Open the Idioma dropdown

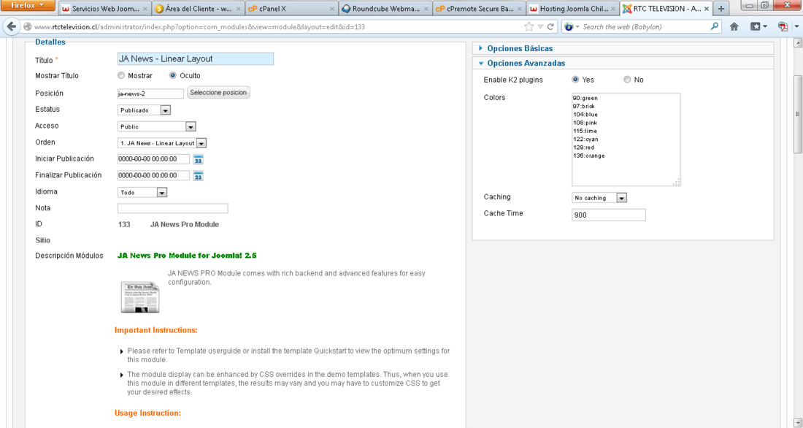click(x=142, y=193)
